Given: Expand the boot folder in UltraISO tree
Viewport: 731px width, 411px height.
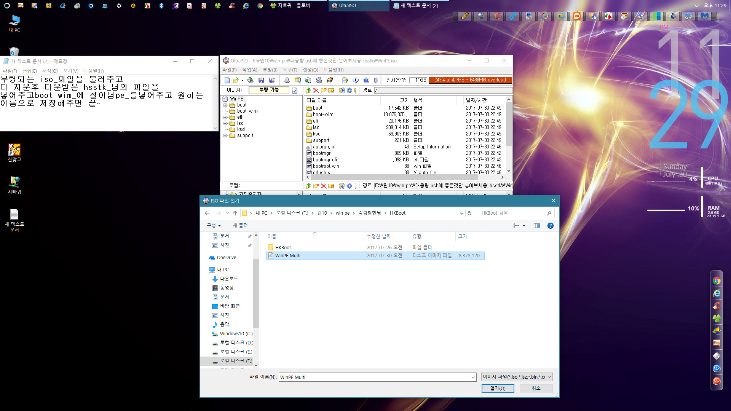Looking at the screenshot, I should coord(225,105).
